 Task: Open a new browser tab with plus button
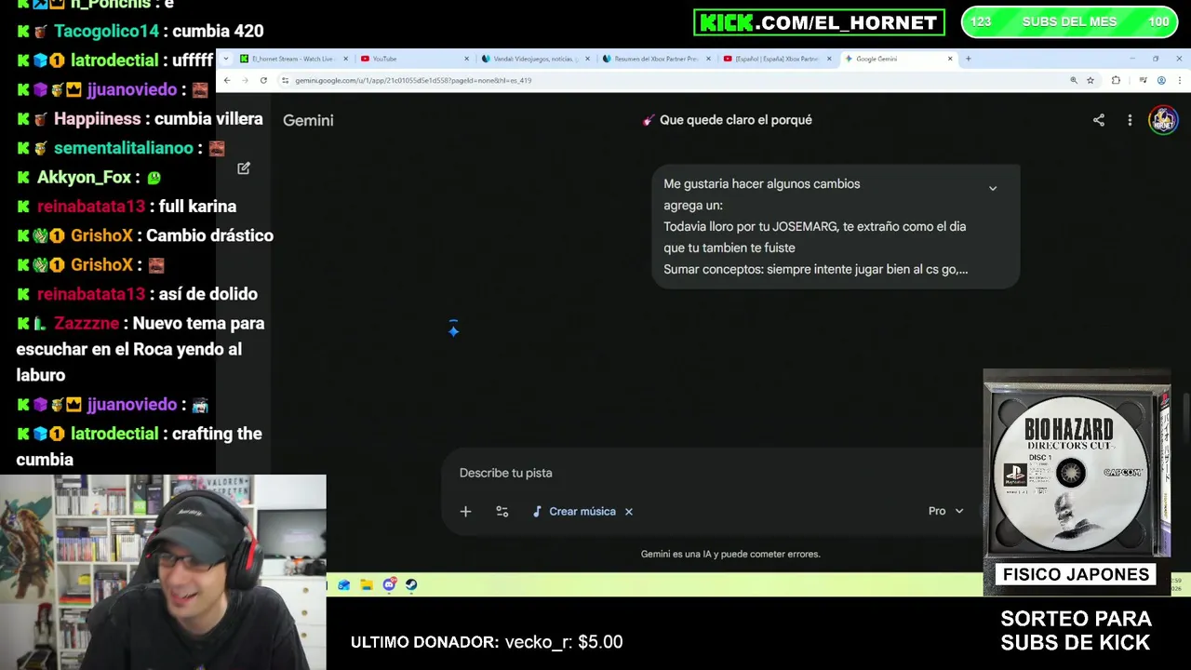[x=969, y=59]
